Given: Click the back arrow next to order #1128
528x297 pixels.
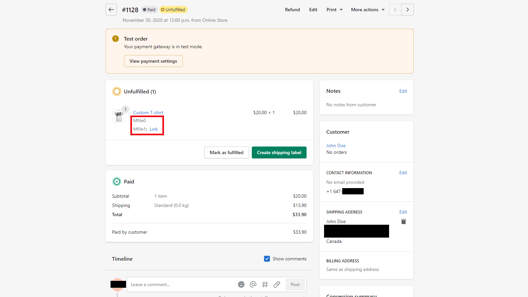Looking at the screenshot, I should point(111,10).
